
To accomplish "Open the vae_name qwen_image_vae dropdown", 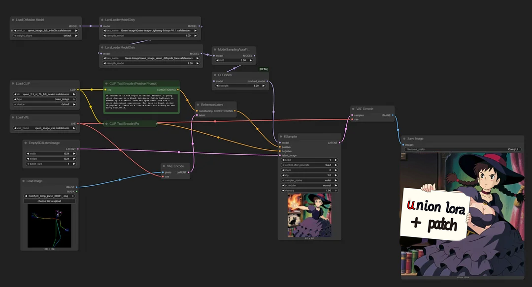I will coord(45,128).
